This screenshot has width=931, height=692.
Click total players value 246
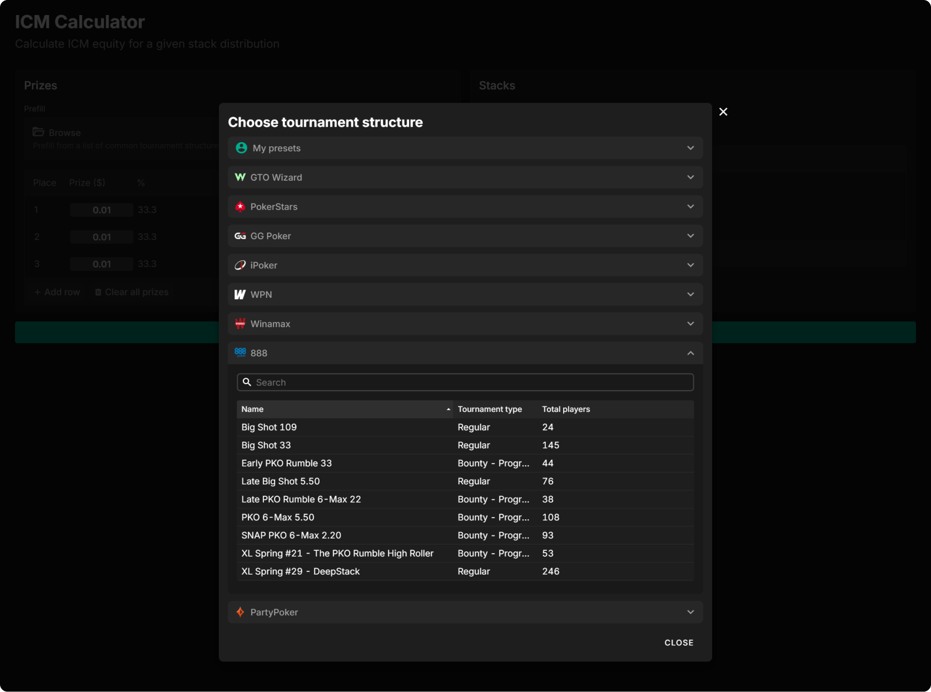(551, 571)
